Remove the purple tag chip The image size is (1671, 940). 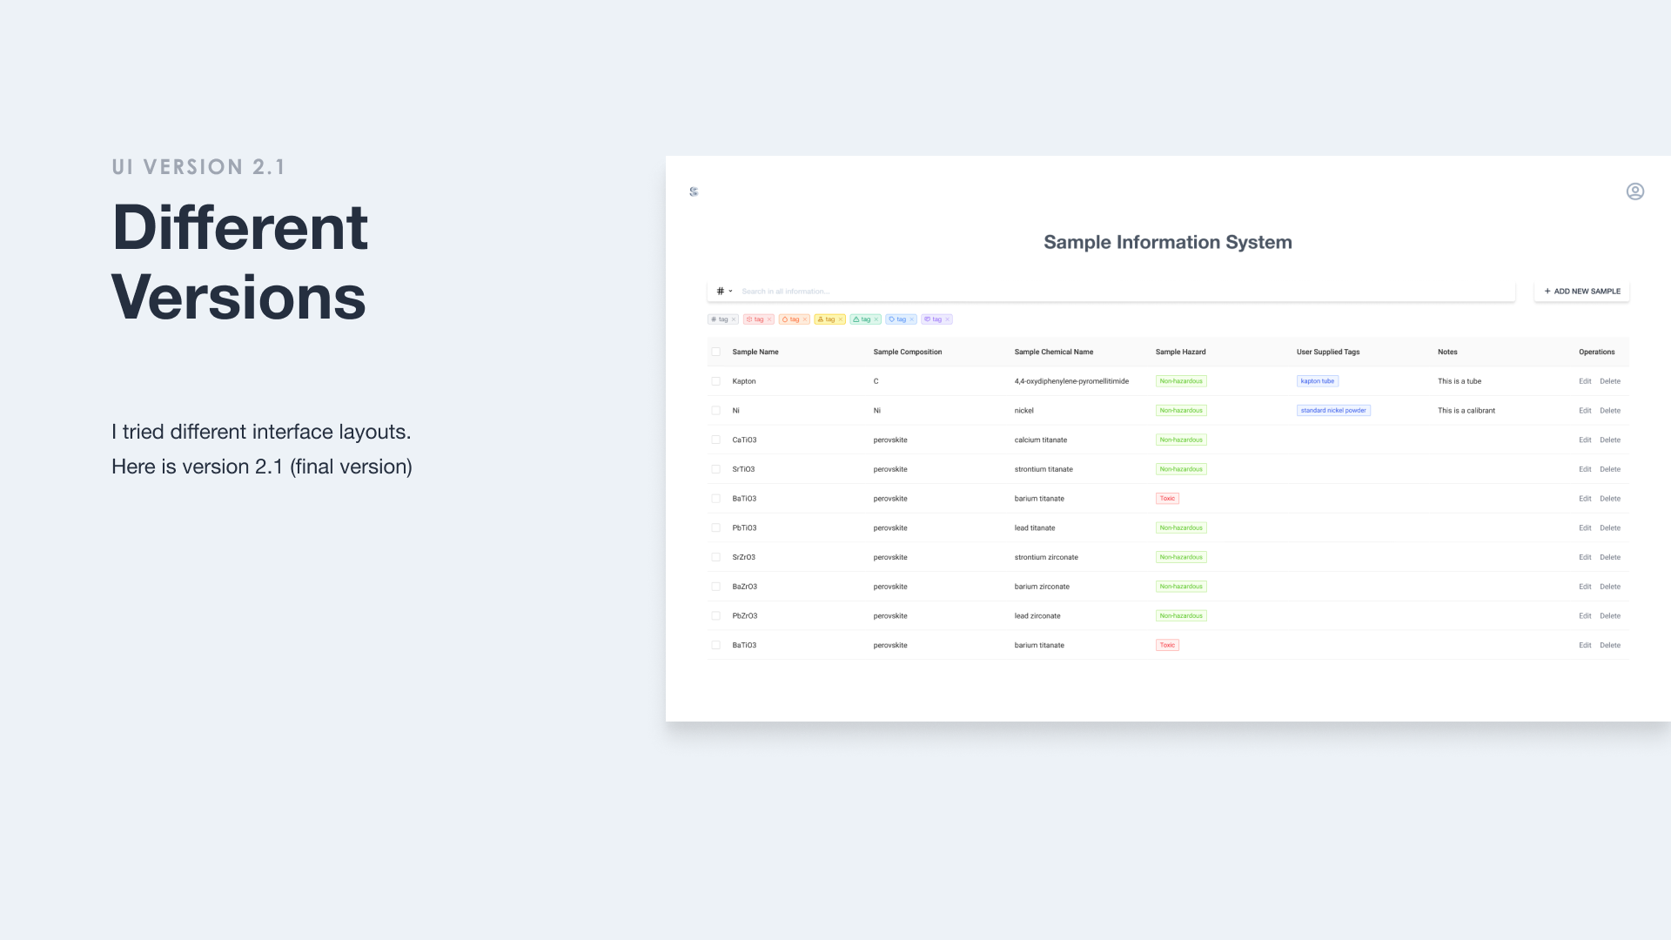tap(948, 319)
